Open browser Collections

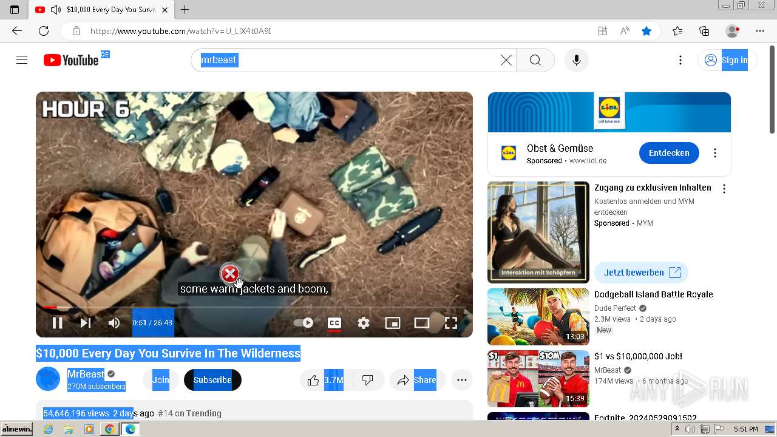coord(704,31)
